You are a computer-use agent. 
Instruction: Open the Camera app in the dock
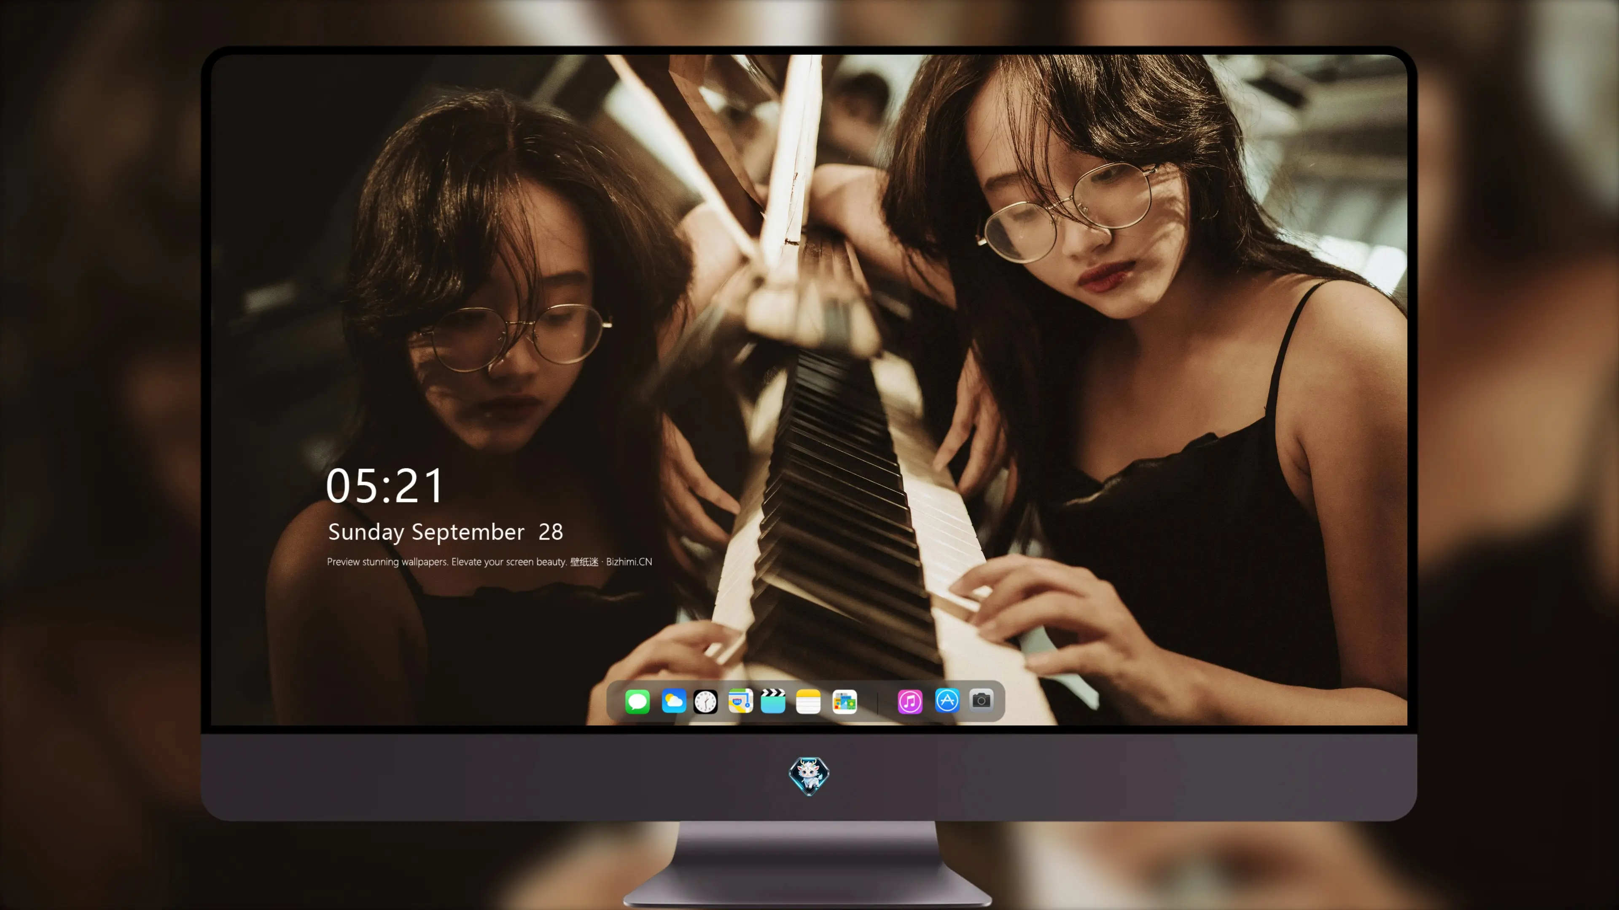click(x=981, y=700)
